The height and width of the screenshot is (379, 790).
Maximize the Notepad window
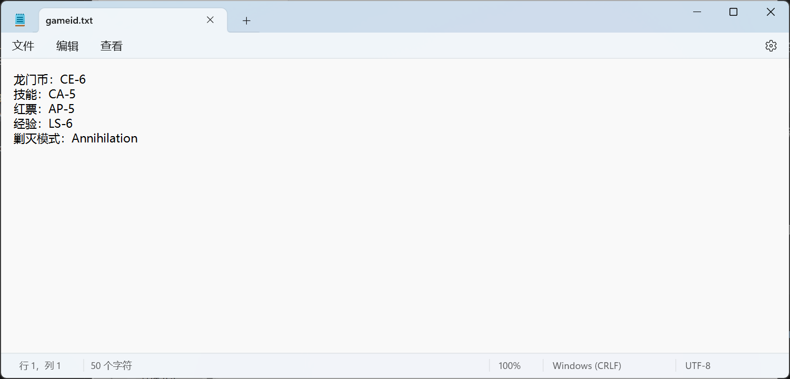click(733, 12)
